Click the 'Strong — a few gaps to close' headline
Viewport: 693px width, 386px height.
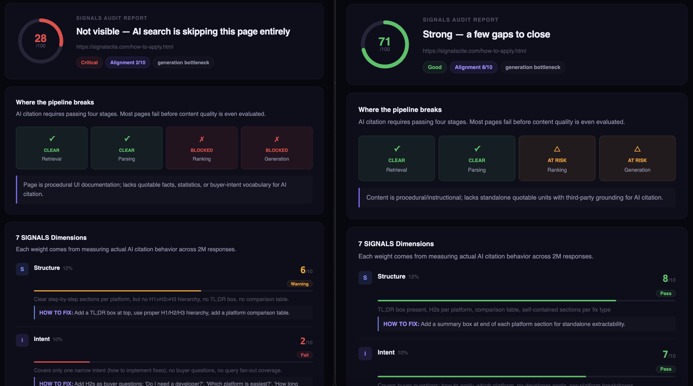click(486, 34)
